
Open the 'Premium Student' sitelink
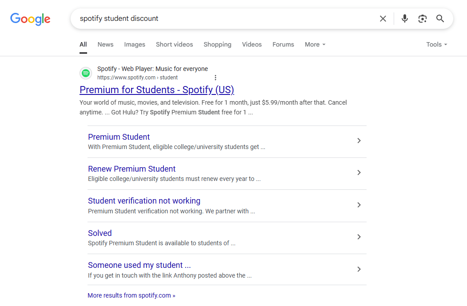[119, 137]
